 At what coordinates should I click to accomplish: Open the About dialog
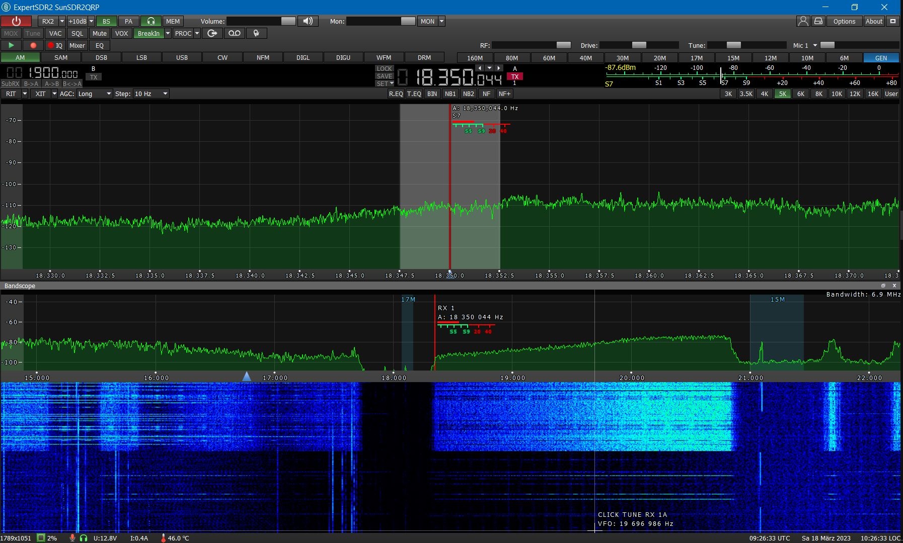pos(874,21)
